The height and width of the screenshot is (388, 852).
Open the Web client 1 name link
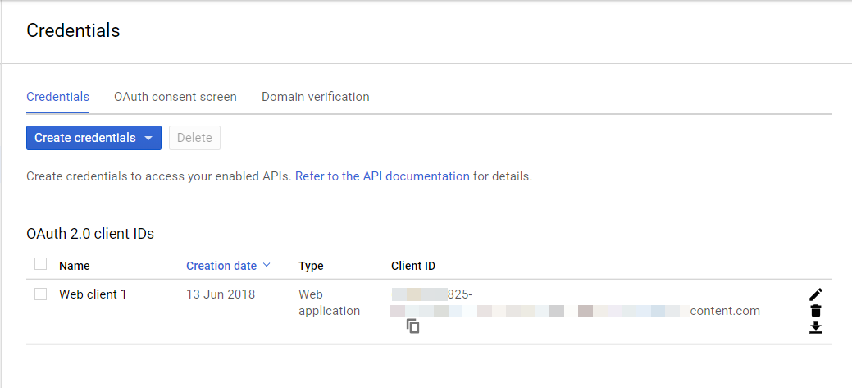click(93, 294)
